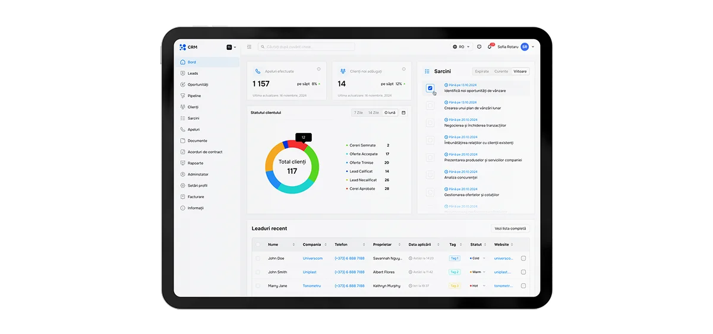Open Bord in the sidebar
Image resolution: width=713 pixels, height=334 pixels.
[x=207, y=62]
